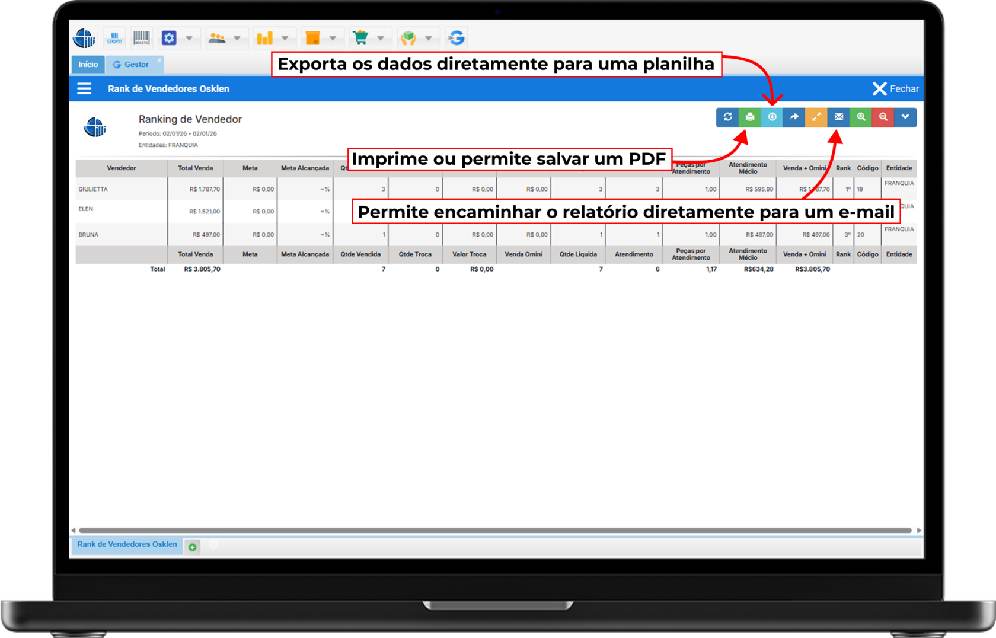Screen dimensions: 996x638
Task: Open the illi store icon
Action: [x=114, y=39]
